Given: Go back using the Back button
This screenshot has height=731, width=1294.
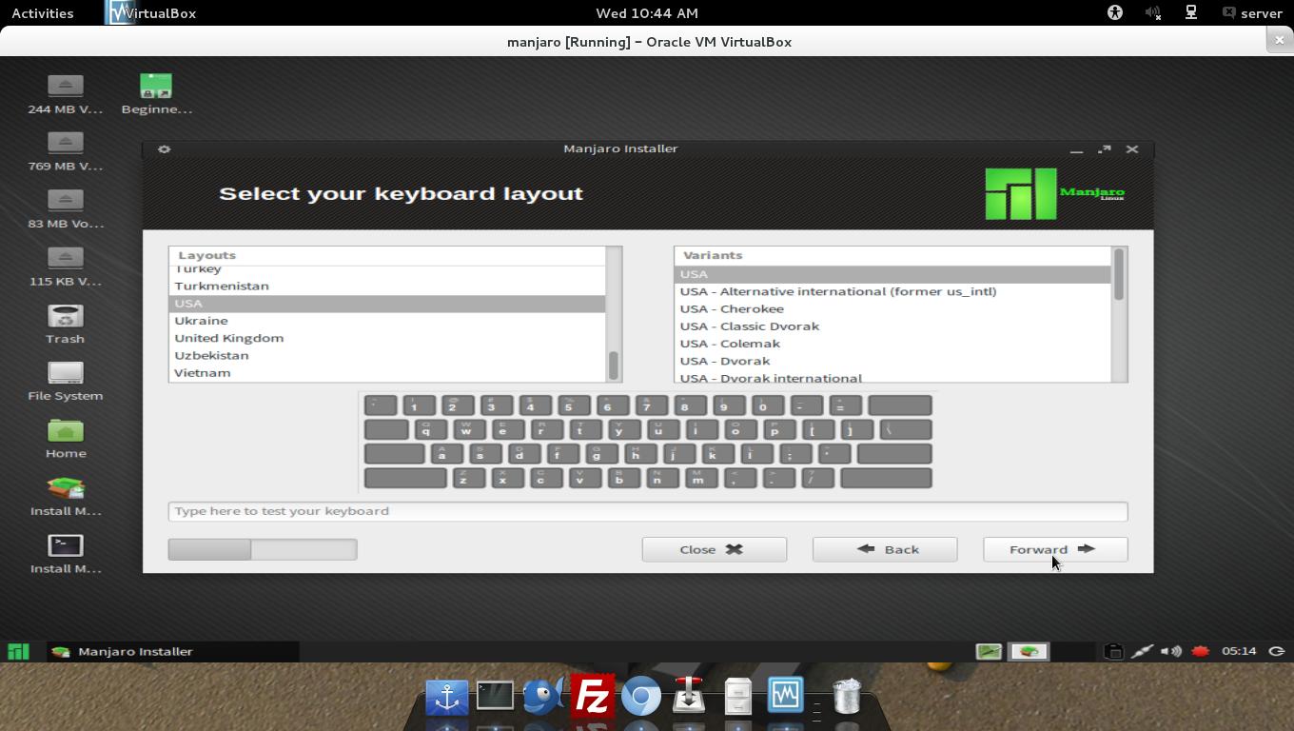Looking at the screenshot, I should click(x=884, y=549).
